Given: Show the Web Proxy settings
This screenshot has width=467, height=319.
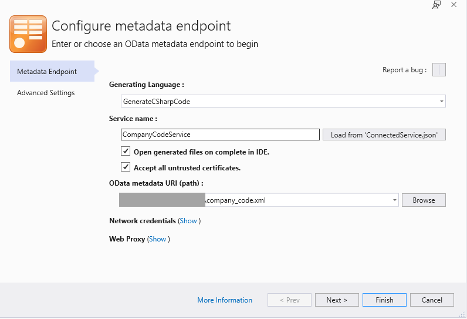Looking at the screenshot, I should coord(157,239).
